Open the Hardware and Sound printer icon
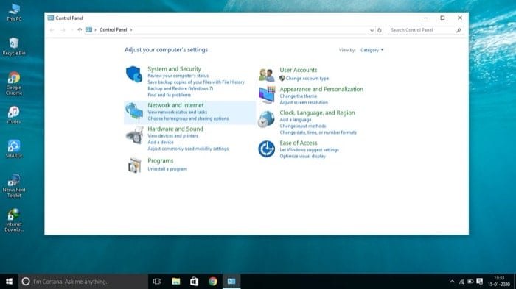Screen dimensions: 516x289 [135, 135]
